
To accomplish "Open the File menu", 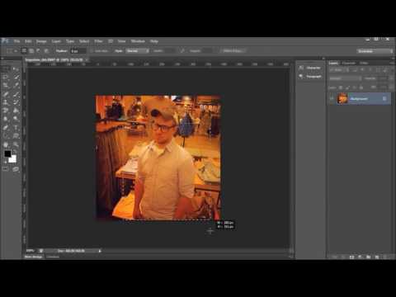I will point(16,41).
